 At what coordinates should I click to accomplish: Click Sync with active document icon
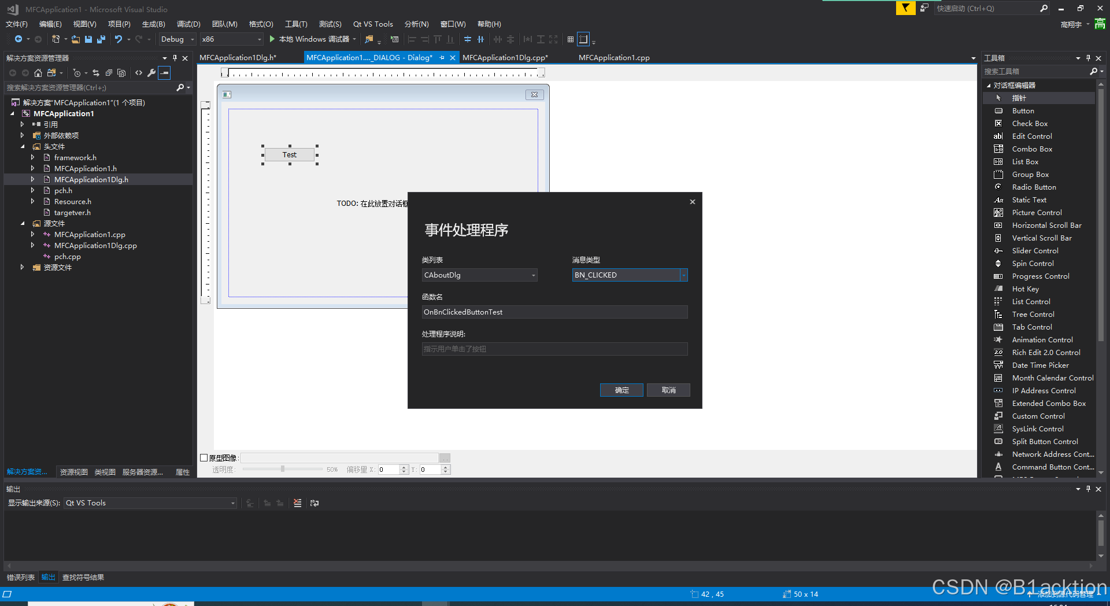pos(96,73)
